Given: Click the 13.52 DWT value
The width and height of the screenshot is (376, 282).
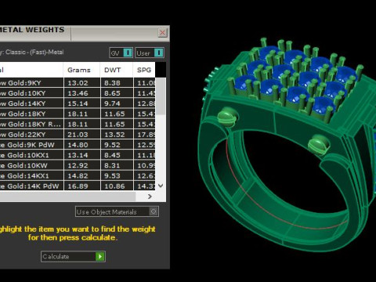Looking at the screenshot, I should click(x=114, y=135).
